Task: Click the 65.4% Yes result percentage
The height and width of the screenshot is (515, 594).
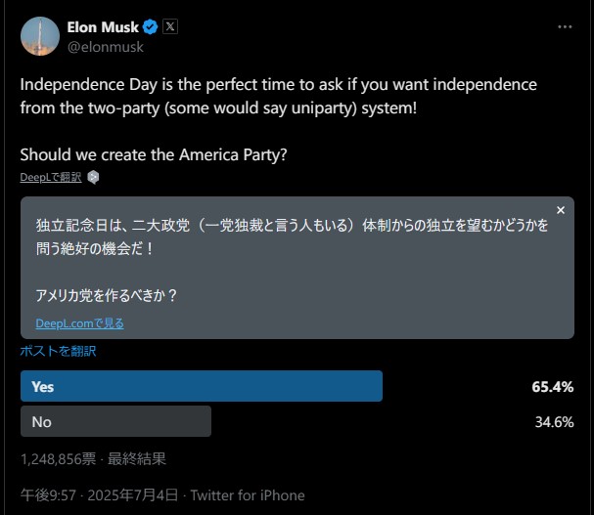Action: click(552, 386)
